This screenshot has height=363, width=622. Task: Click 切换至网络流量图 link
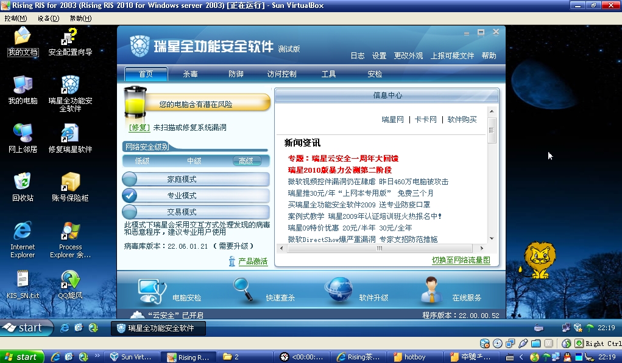pyautogui.click(x=461, y=260)
